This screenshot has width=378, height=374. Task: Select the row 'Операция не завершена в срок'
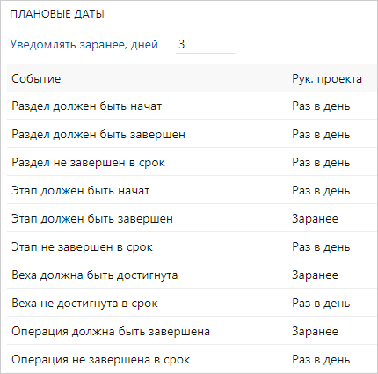click(192, 359)
